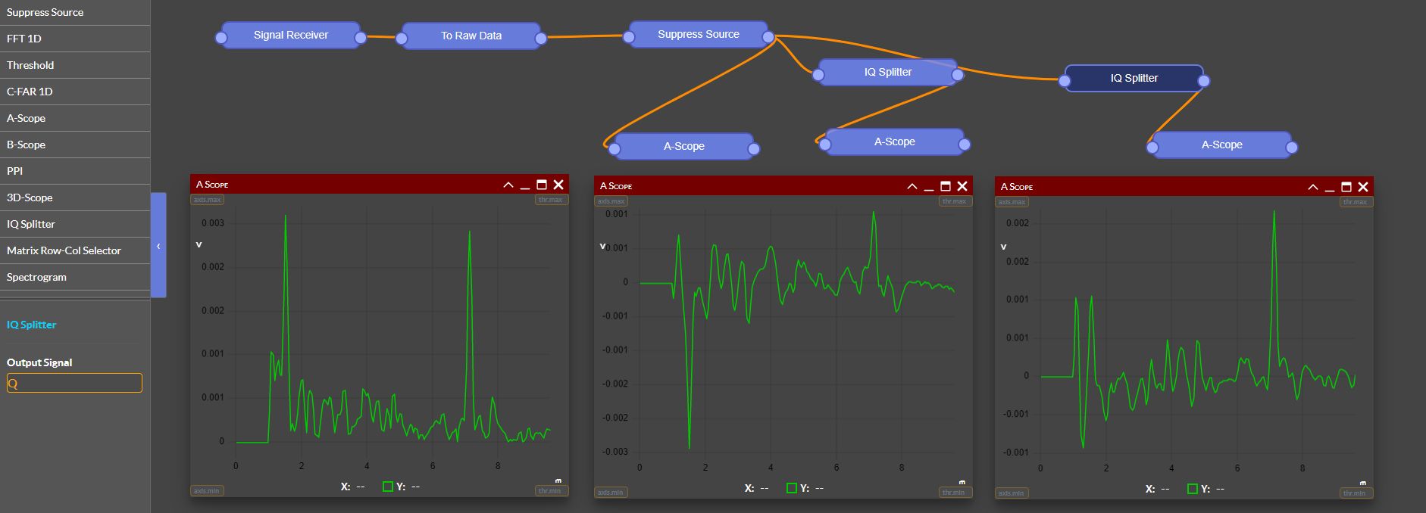Viewport: 1426px width, 513px height.
Task: Select the To Raw Data node
Action: pyautogui.click(x=471, y=36)
